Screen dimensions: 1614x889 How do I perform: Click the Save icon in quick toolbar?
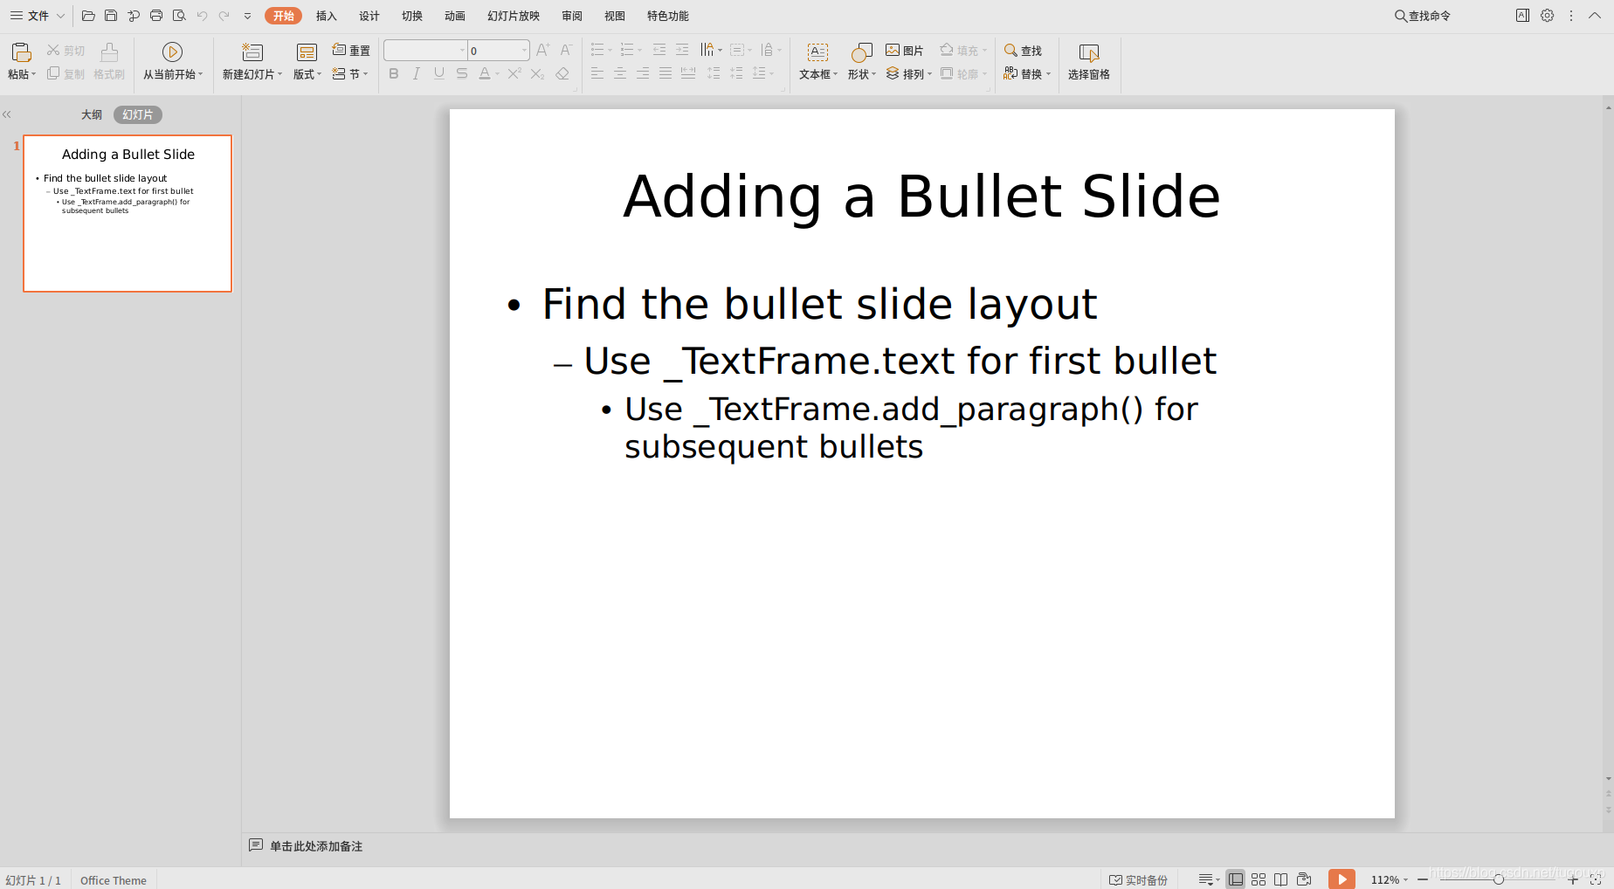111,16
